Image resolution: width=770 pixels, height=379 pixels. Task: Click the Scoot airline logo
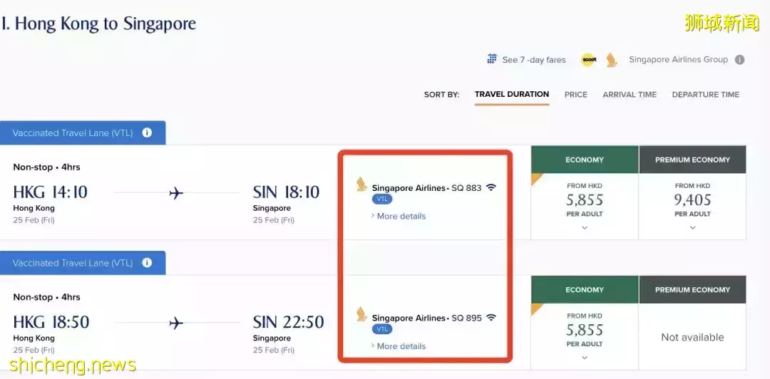[x=588, y=60]
